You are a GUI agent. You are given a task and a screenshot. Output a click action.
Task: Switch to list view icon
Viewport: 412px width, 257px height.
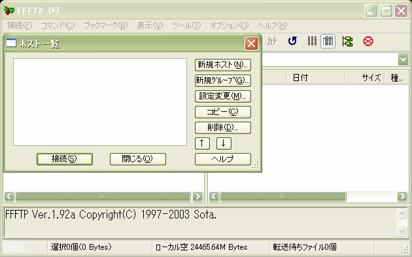coord(312,41)
